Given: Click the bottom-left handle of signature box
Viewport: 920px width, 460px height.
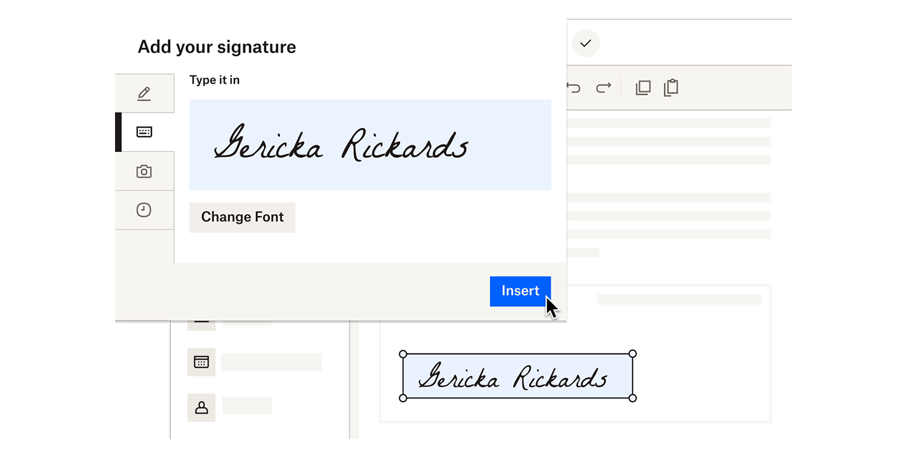Looking at the screenshot, I should point(402,398).
